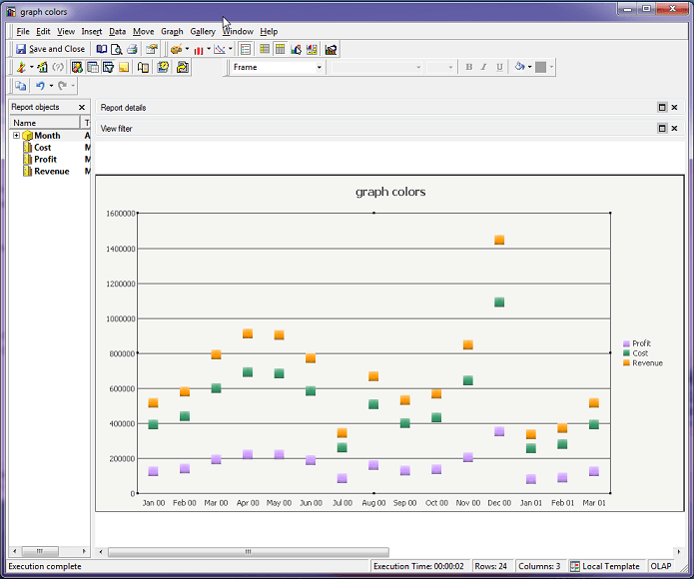Open the Gallery menu
Screen dimensions: 694x579
203,32
